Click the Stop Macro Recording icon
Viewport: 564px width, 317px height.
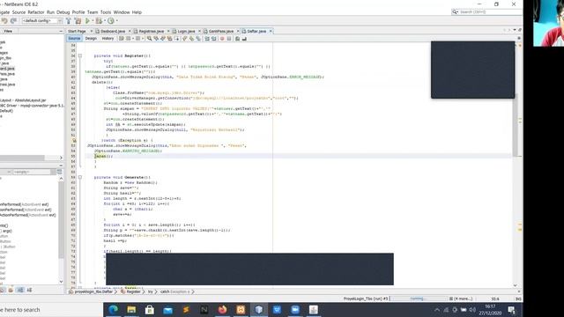click(x=229, y=39)
